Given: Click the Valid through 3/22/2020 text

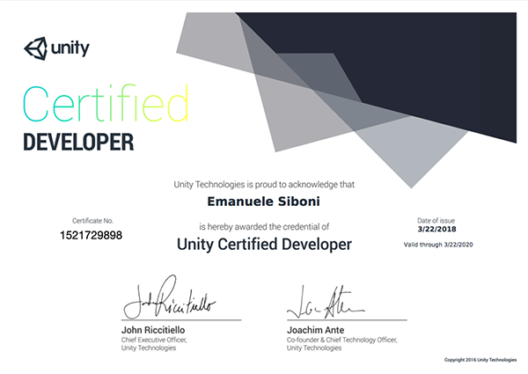Looking at the screenshot, I should (x=436, y=241).
